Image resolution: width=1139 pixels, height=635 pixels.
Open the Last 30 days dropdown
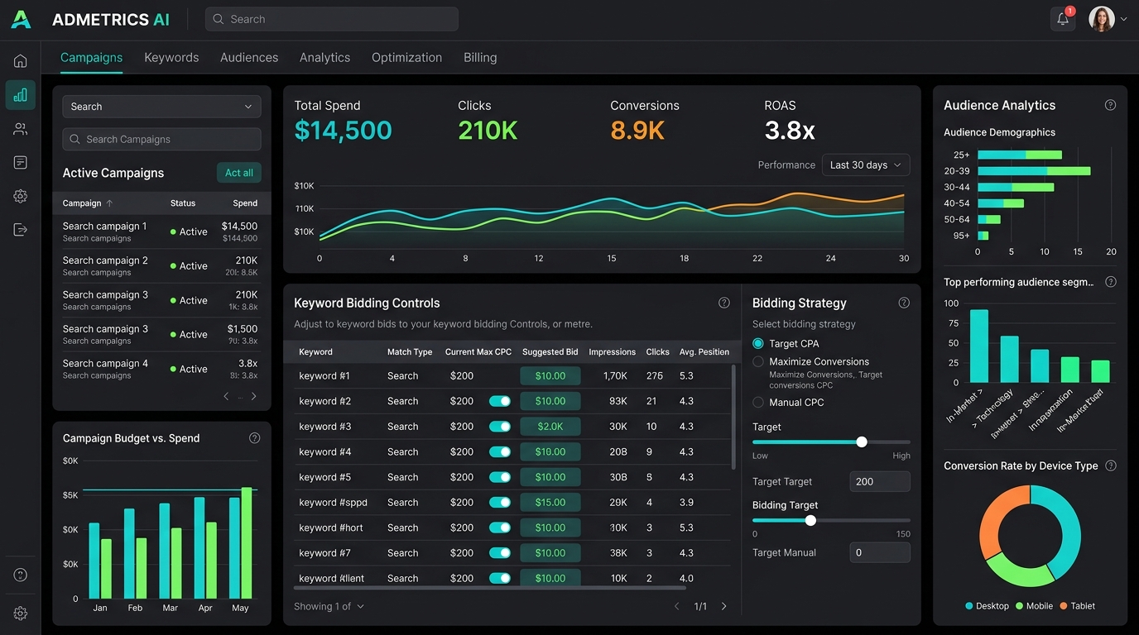[866, 165]
